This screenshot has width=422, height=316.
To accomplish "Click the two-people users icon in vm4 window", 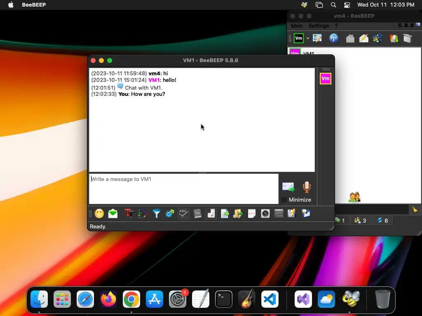I will pos(354,197).
